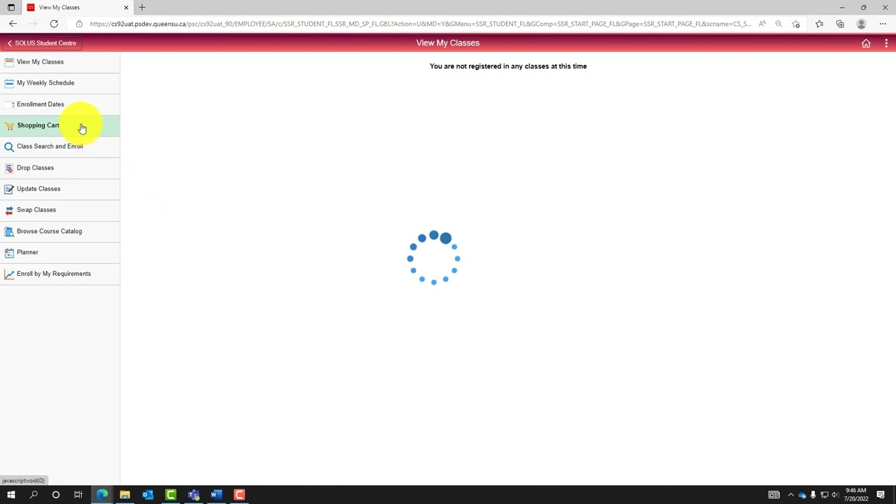Open File Explorer from the taskbar
Screen dimensions: 896x504
tap(125, 495)
